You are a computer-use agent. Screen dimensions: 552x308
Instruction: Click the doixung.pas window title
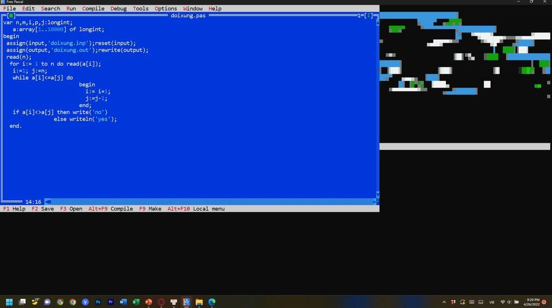click(x=188, y=16)
